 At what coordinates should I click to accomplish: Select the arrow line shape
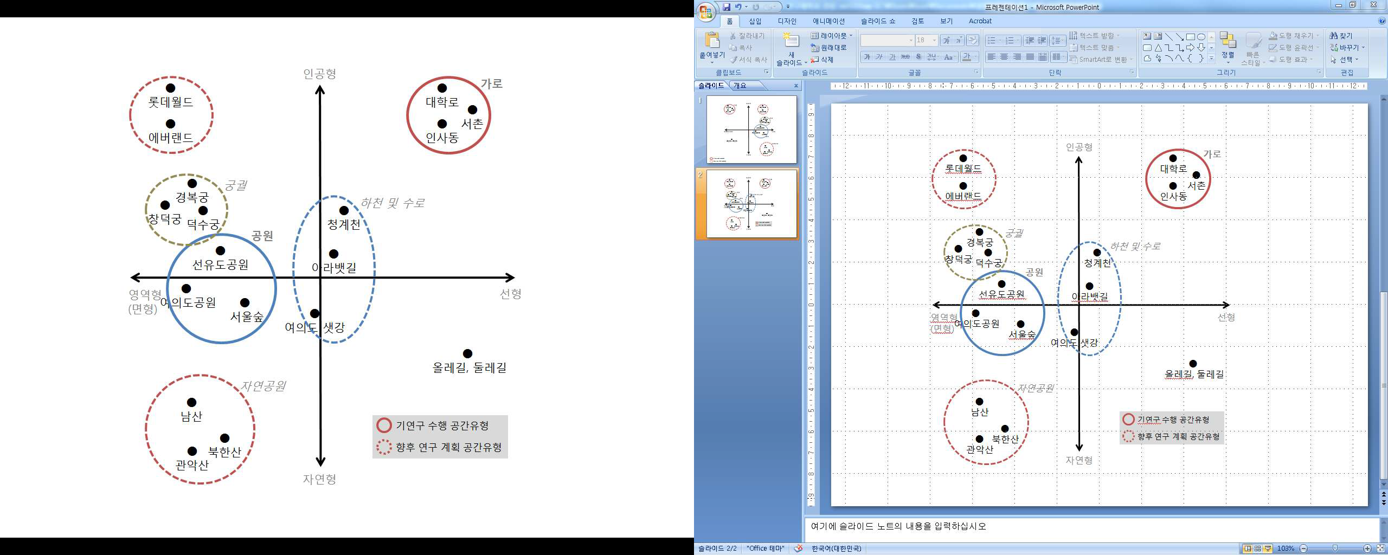pyautogui.click(x=1179, y=37)
